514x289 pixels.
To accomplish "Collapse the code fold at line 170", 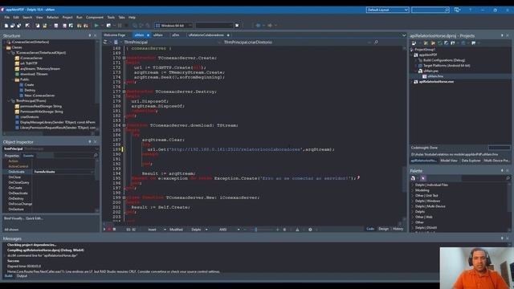I will click(124, 58).
